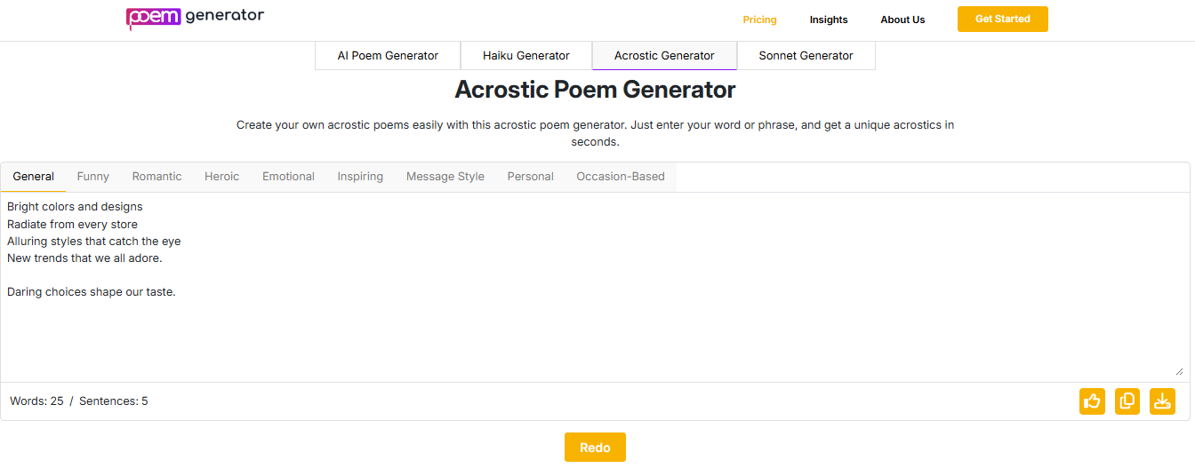
Task: Switch to the Haiku Generator tab
Action: click(x=526, y=55)
